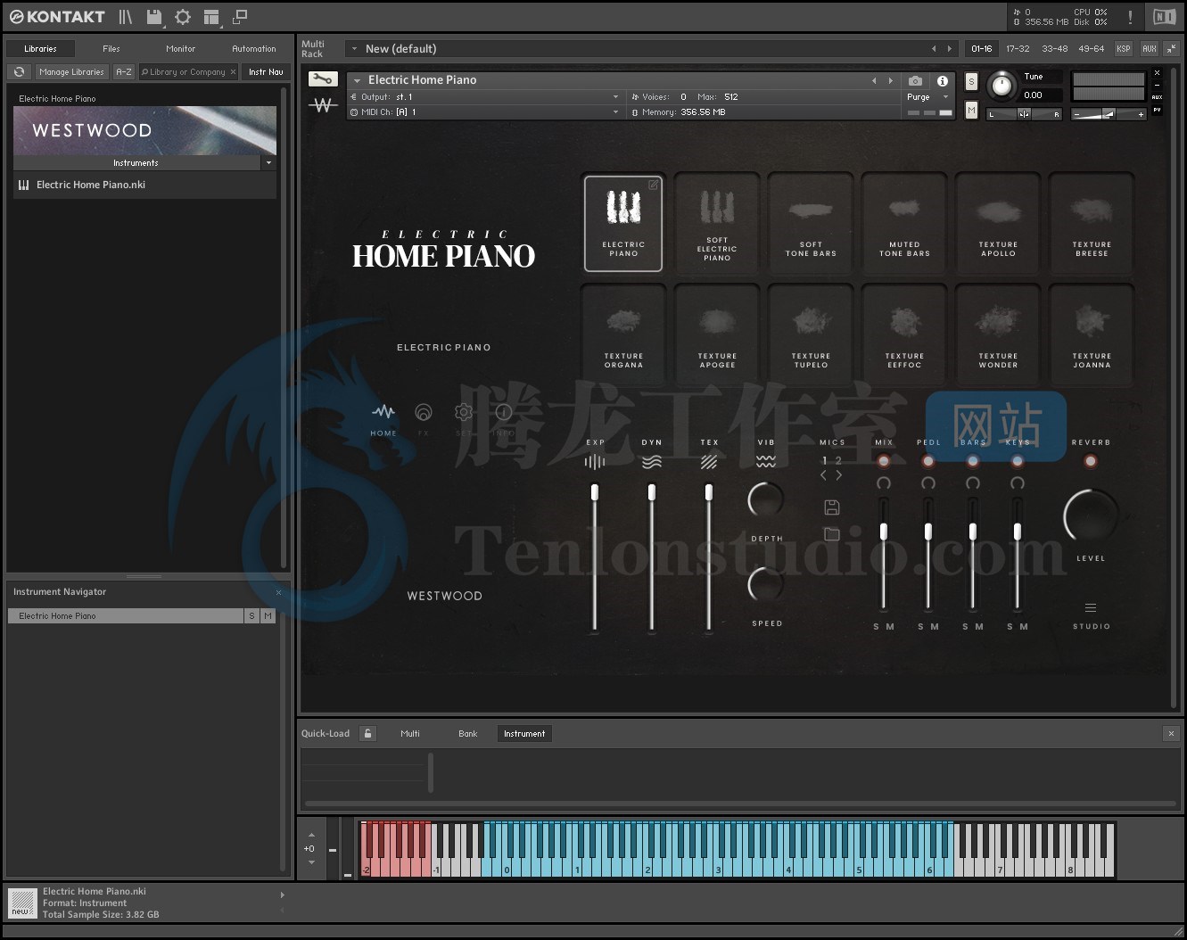Select the Soft Electric Piano tile
The image size is (1187, 940).
(717, 223)
